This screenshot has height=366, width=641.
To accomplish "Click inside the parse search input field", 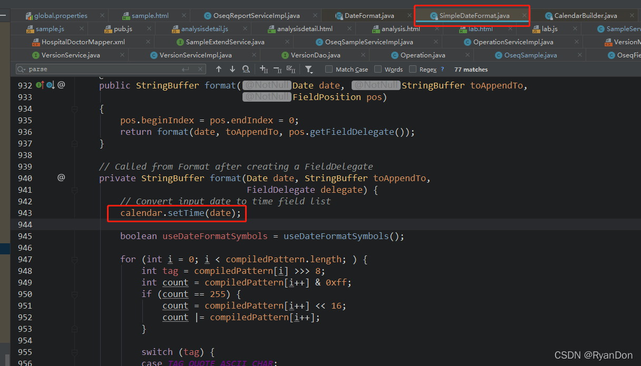I will click(79, 68).
